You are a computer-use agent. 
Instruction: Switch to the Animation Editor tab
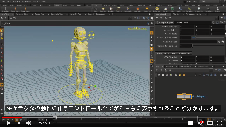[x=22, y=14]
